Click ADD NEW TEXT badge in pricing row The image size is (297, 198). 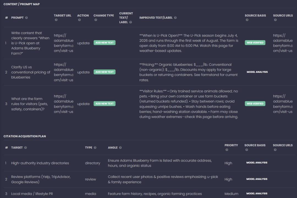click(x=105, y=72)
